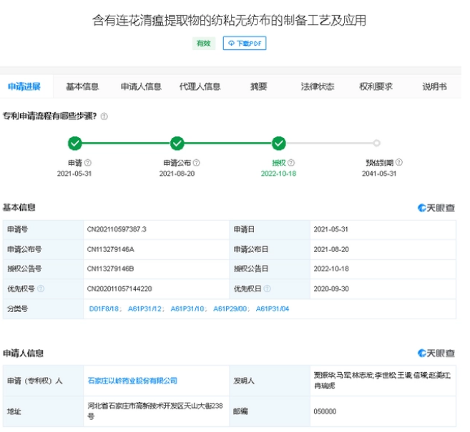Click the green checkmark above 申请 step

[x=75, y=144]
